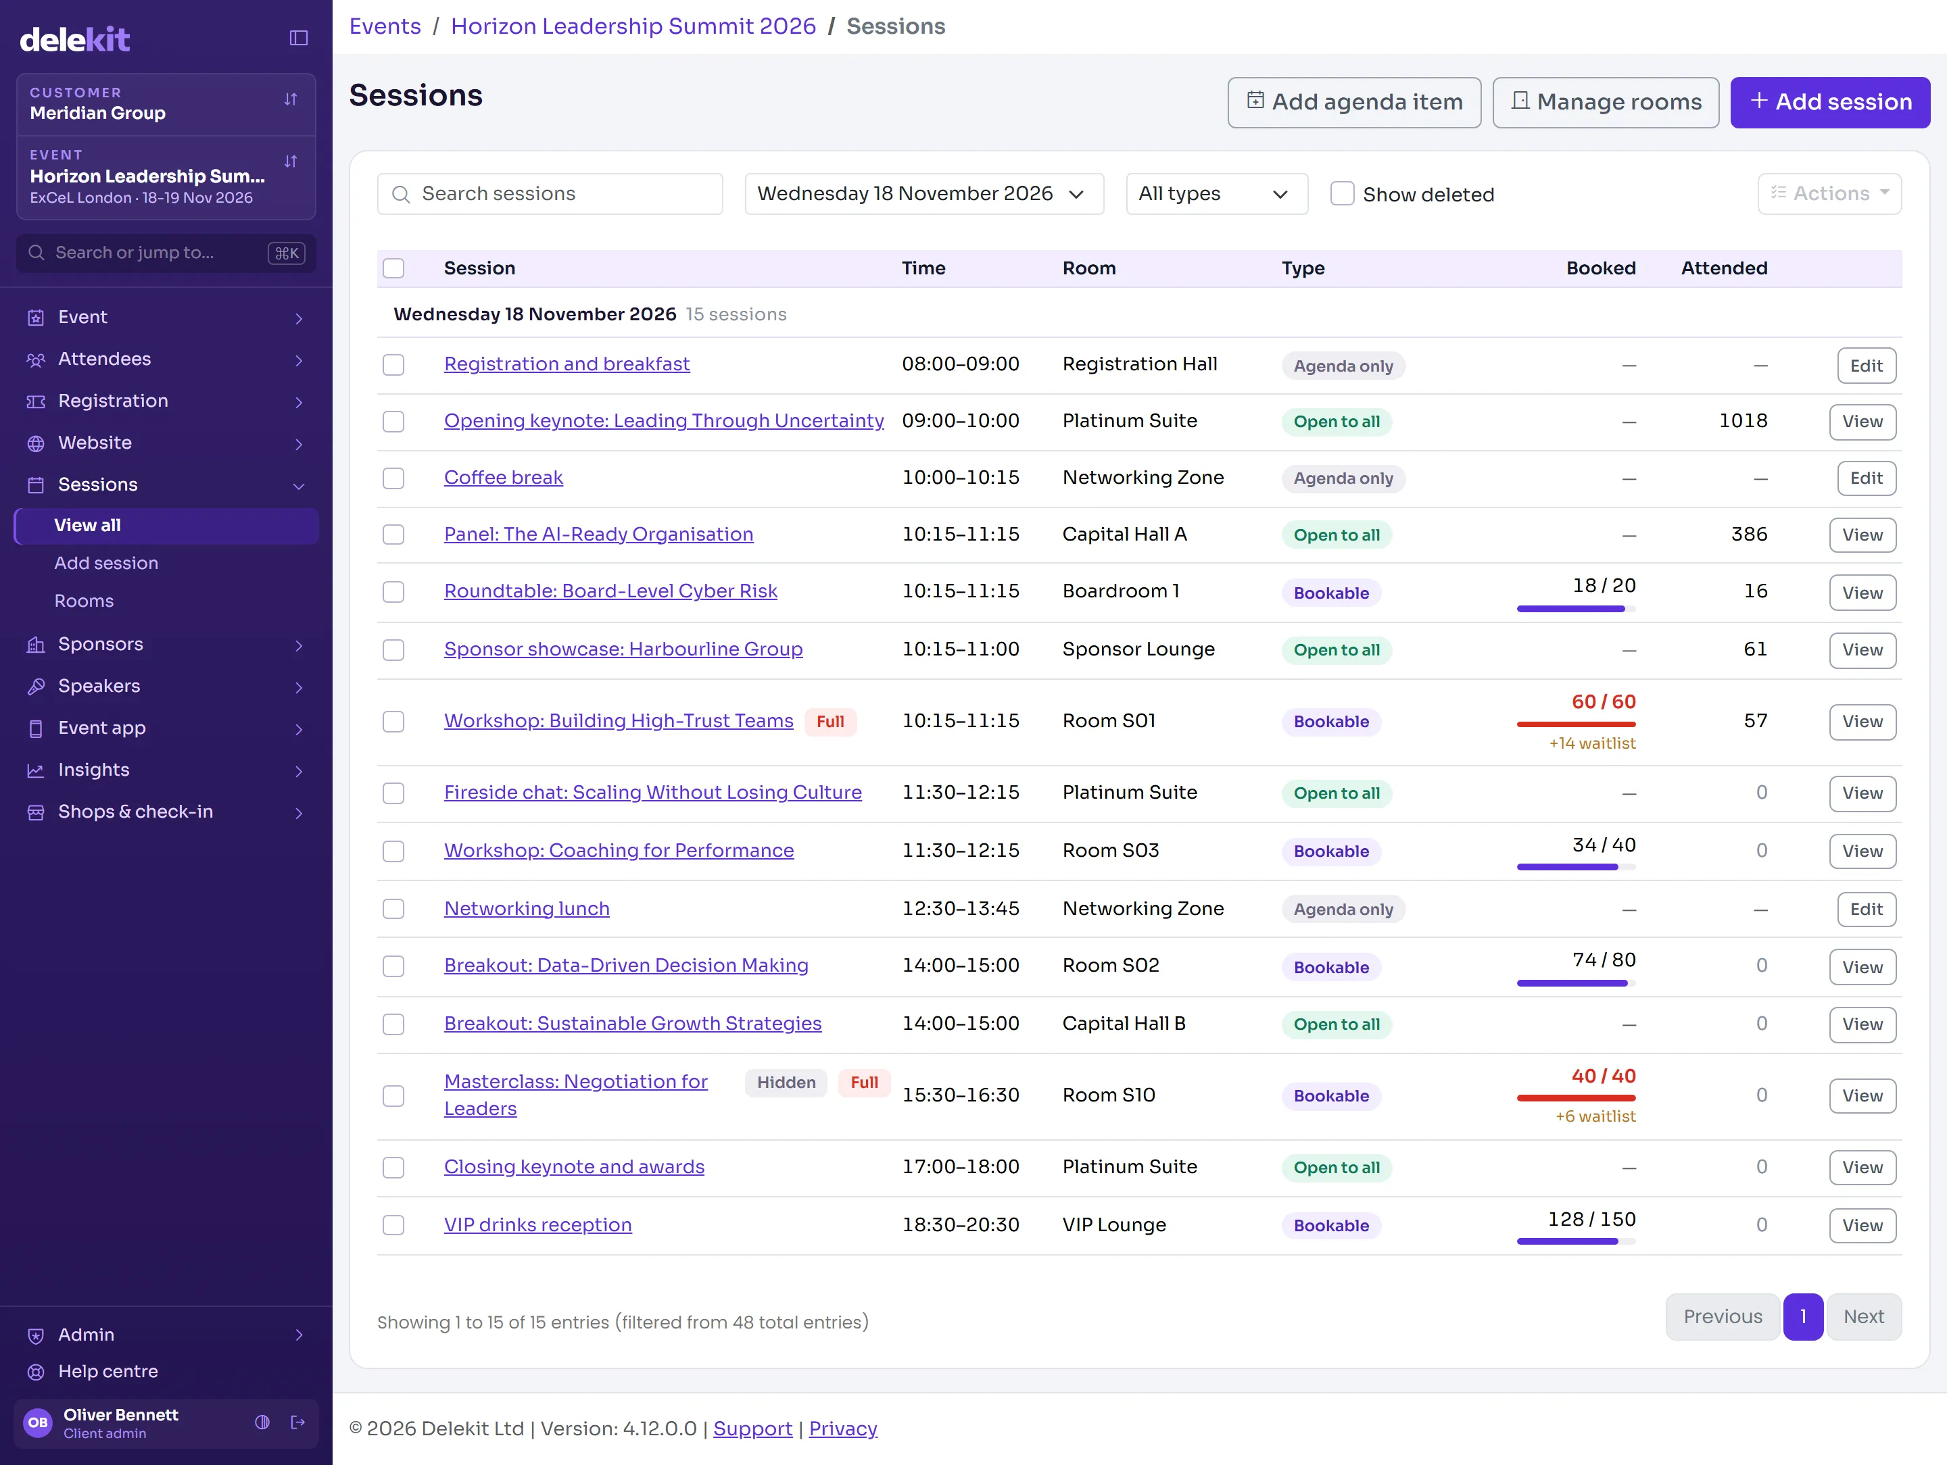This screenshot has width=1947, height=1465.
Task: Open Shops & check-in store icon
Action: click(x=35, y=812)
